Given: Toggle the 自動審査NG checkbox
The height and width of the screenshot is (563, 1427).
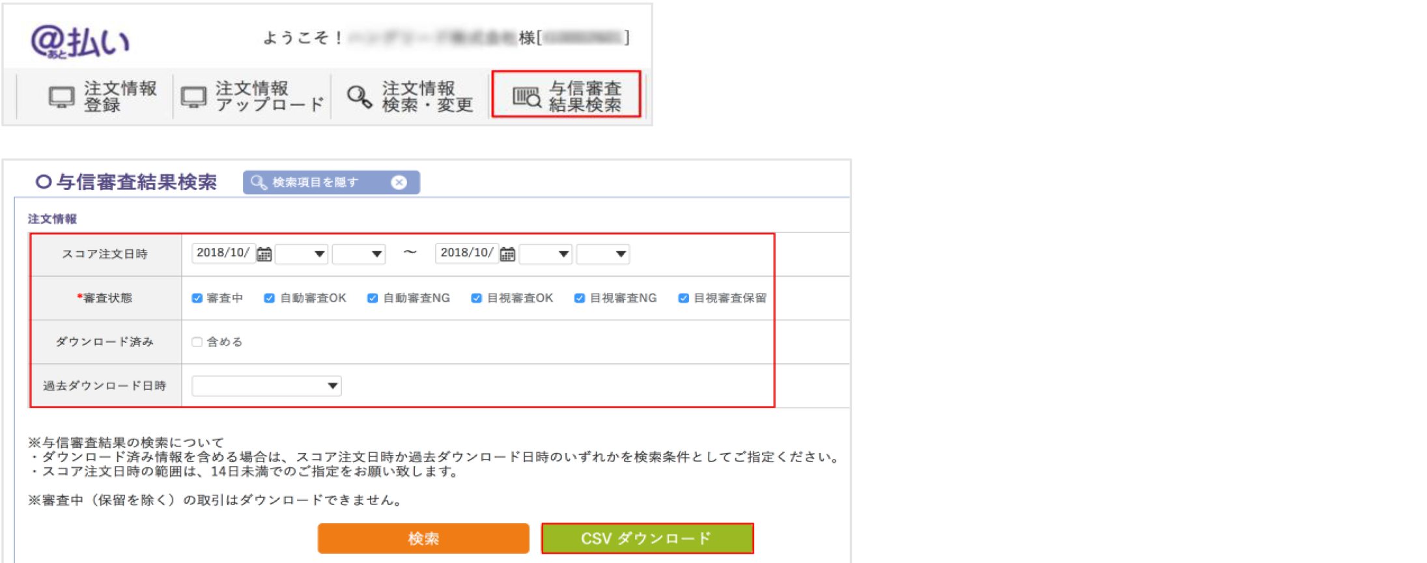Looking at the screenshot, I should click(x=373, y=298).
